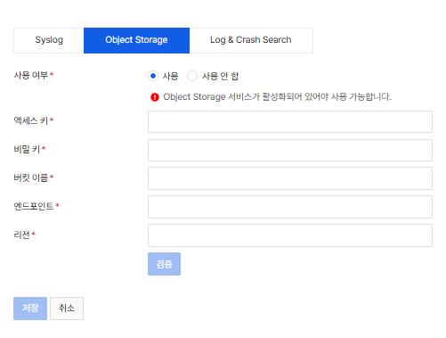Focus the 버킷 이름 input field

pyautogui.click(x=290, y=178)
